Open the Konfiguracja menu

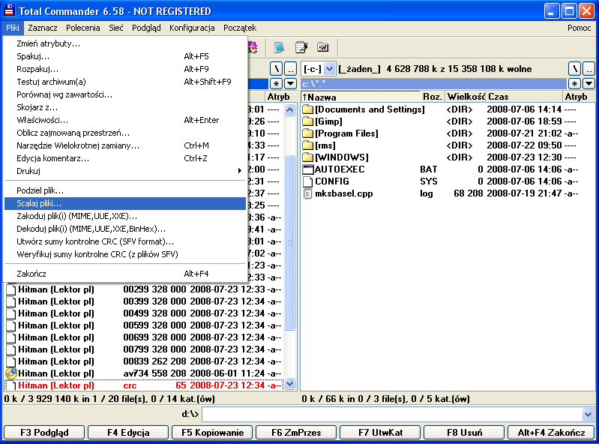pyautogui.click(x=192, y=28)
